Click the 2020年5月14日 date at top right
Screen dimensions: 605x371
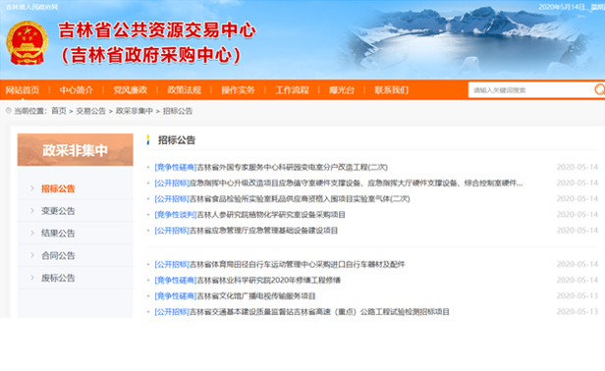point(562,7)
